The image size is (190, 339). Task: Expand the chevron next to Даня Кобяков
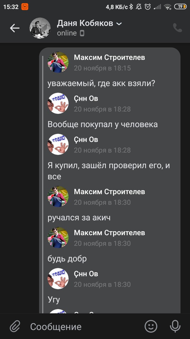(x=119, y=24)
